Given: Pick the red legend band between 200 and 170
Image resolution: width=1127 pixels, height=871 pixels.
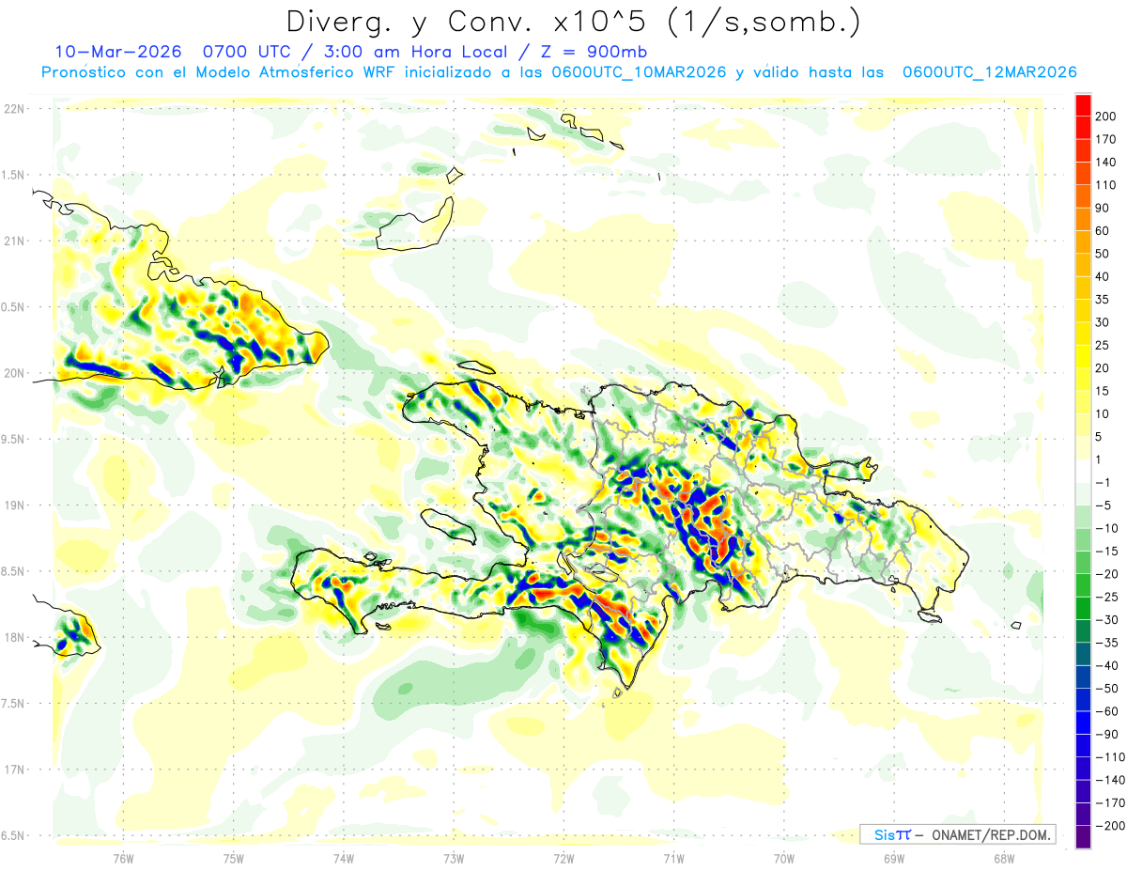Looking at the screenshot, I should point(1083,128).
